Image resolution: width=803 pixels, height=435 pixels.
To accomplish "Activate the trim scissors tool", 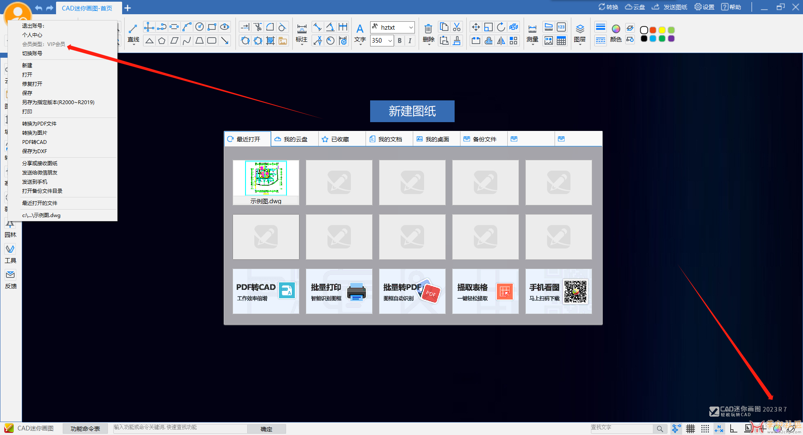I will [x=258, y=27].
